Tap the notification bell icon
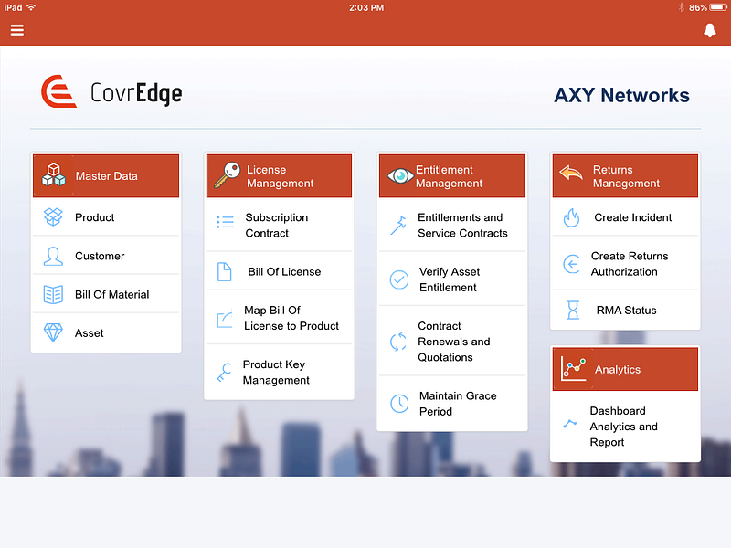The image size is (731, 548). (x=710, y=30)
